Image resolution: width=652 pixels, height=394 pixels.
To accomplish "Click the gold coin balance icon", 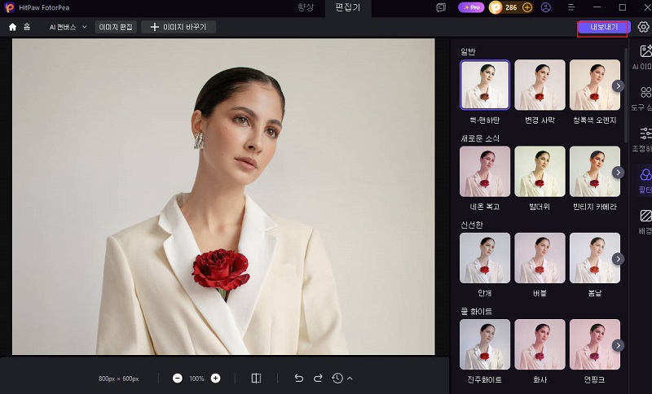I will point(496,7).
